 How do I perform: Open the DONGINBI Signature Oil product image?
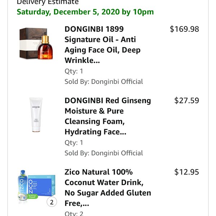click(x=36, y=44)
